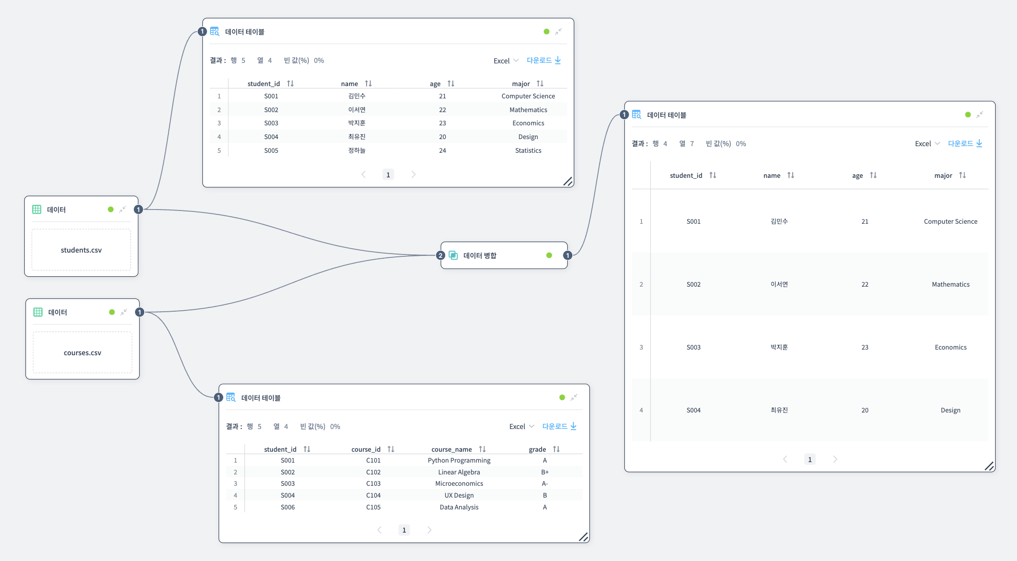
Task: Open Excel format dropdown in courses table
Action: [x=521, y=427]
